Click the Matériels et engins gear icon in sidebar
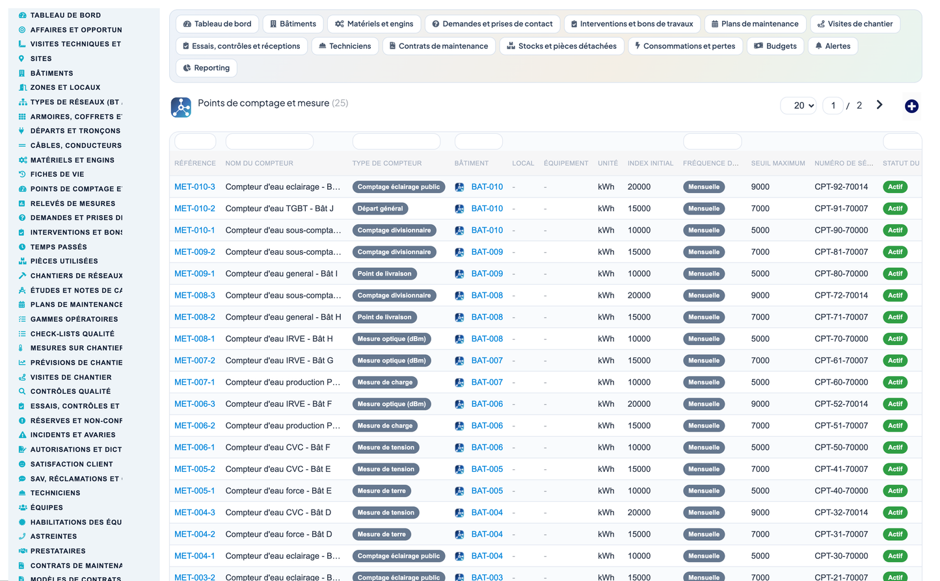 click(x=22, y=160)
